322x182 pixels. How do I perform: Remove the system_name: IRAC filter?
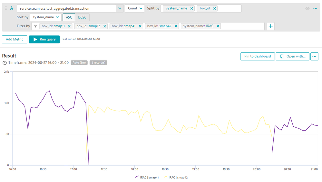218,26
